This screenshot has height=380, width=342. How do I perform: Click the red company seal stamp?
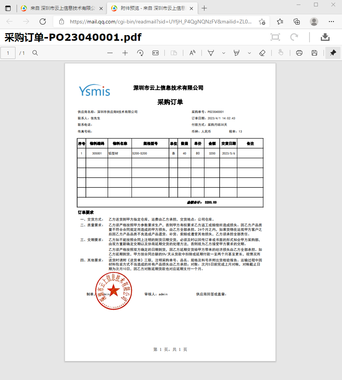pos(113,291)
